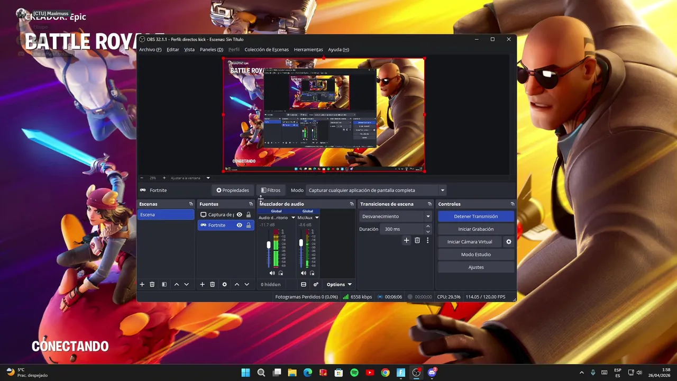Expand desktop audio channel menu arrow
677x381 pixels.
(x=293, y=217)
